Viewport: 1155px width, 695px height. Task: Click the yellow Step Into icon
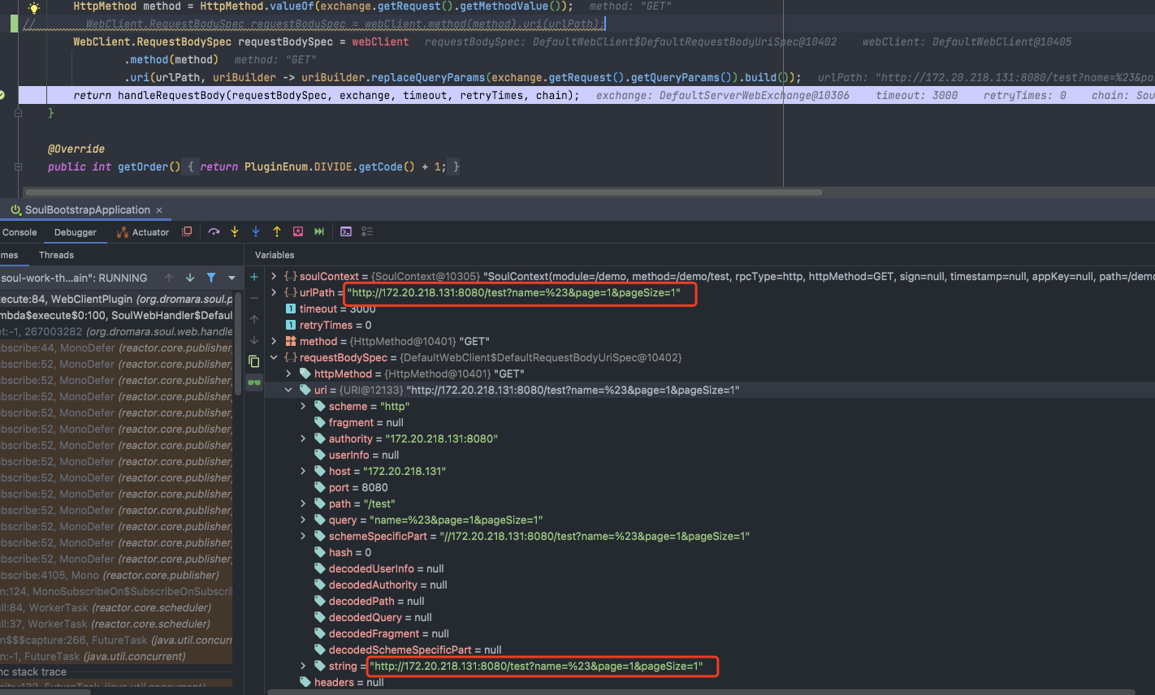(235, 231)
